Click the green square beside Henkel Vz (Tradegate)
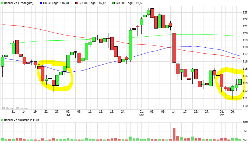Image resolution: width=250 pixels, height=143 pixels. pyautogui.click(x=2, y=3)
